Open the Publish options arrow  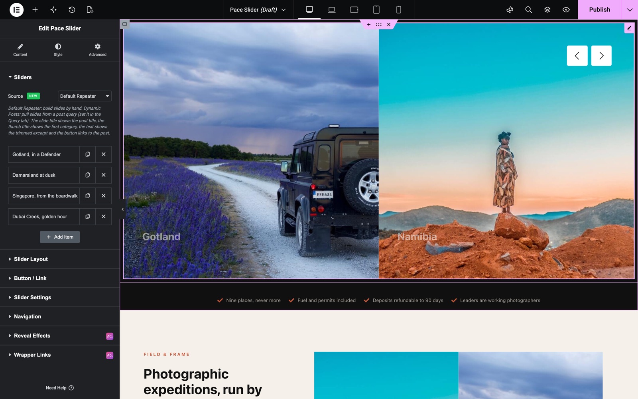pos(630,10)
